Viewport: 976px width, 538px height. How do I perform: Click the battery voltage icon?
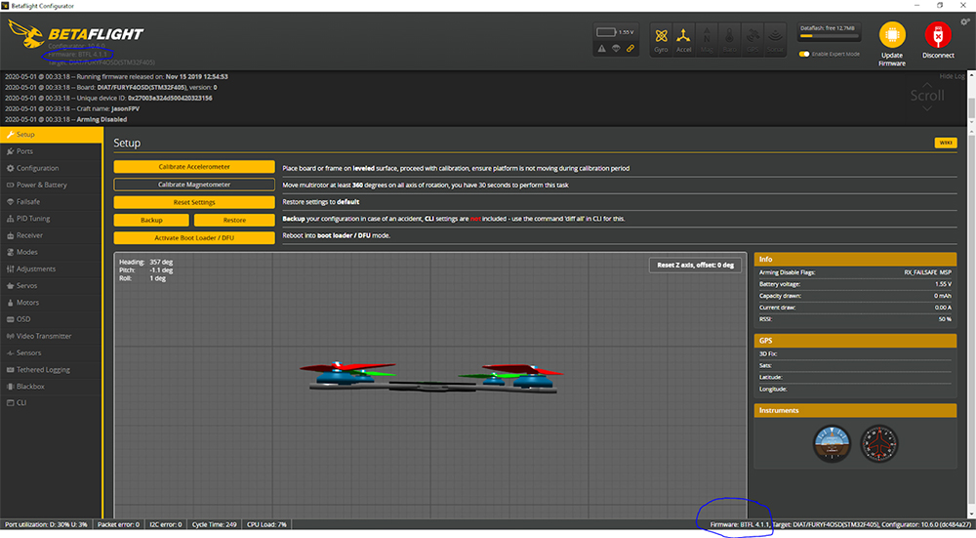pos(606,32)
